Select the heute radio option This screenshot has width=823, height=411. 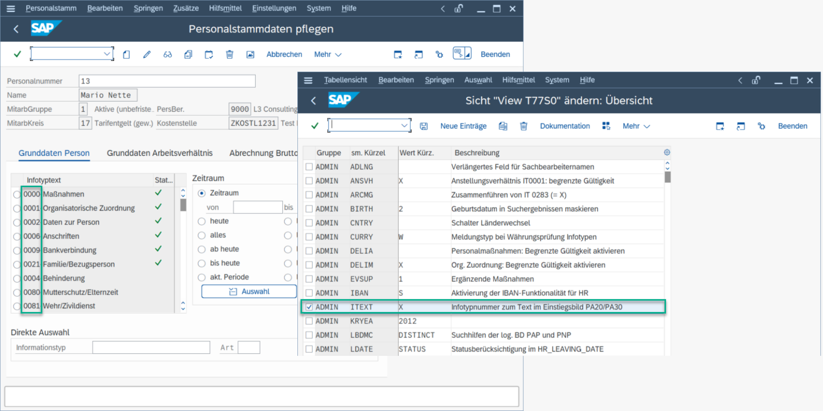201,221
